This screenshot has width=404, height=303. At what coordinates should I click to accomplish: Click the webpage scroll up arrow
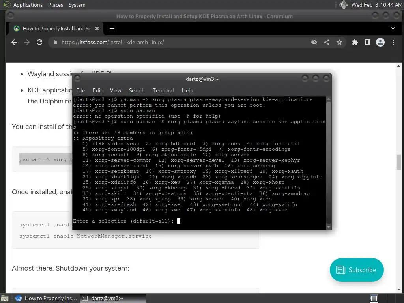[398, 66]
